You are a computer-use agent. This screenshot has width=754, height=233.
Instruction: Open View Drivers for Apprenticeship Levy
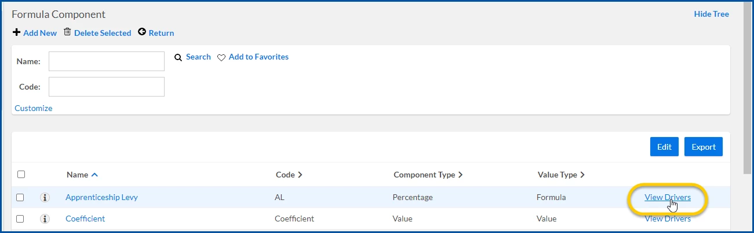pyautogui.click(x=667, y=198)
